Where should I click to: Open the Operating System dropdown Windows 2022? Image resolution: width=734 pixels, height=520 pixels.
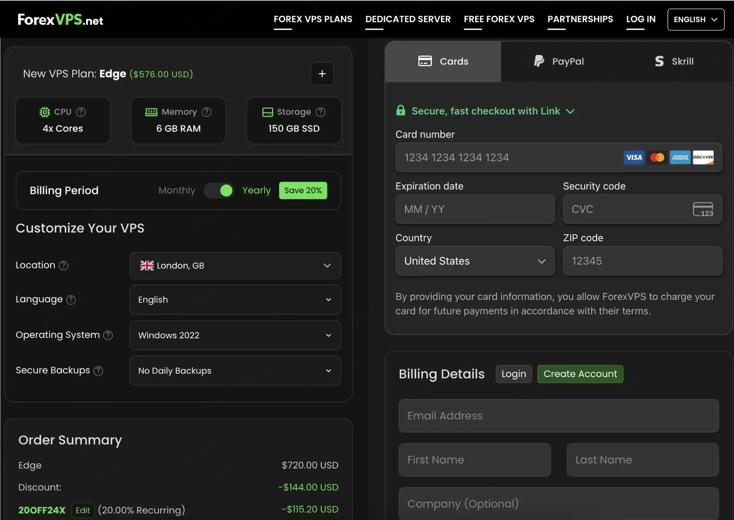[x=235, y=335]
